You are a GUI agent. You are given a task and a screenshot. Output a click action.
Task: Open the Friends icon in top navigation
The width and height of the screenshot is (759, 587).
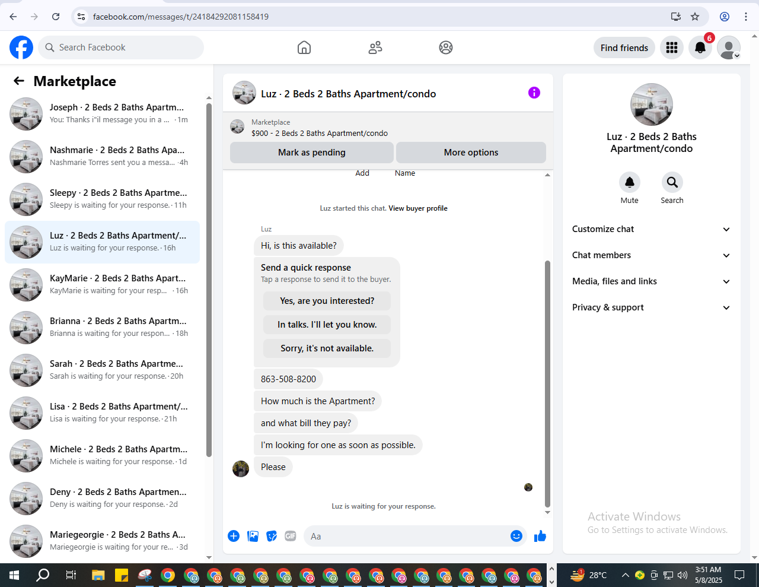point(375,47)
